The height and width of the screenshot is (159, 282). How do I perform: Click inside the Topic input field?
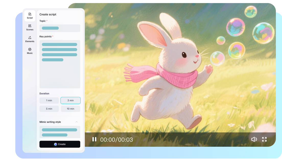pyautogui.click(x=60, y=28)
